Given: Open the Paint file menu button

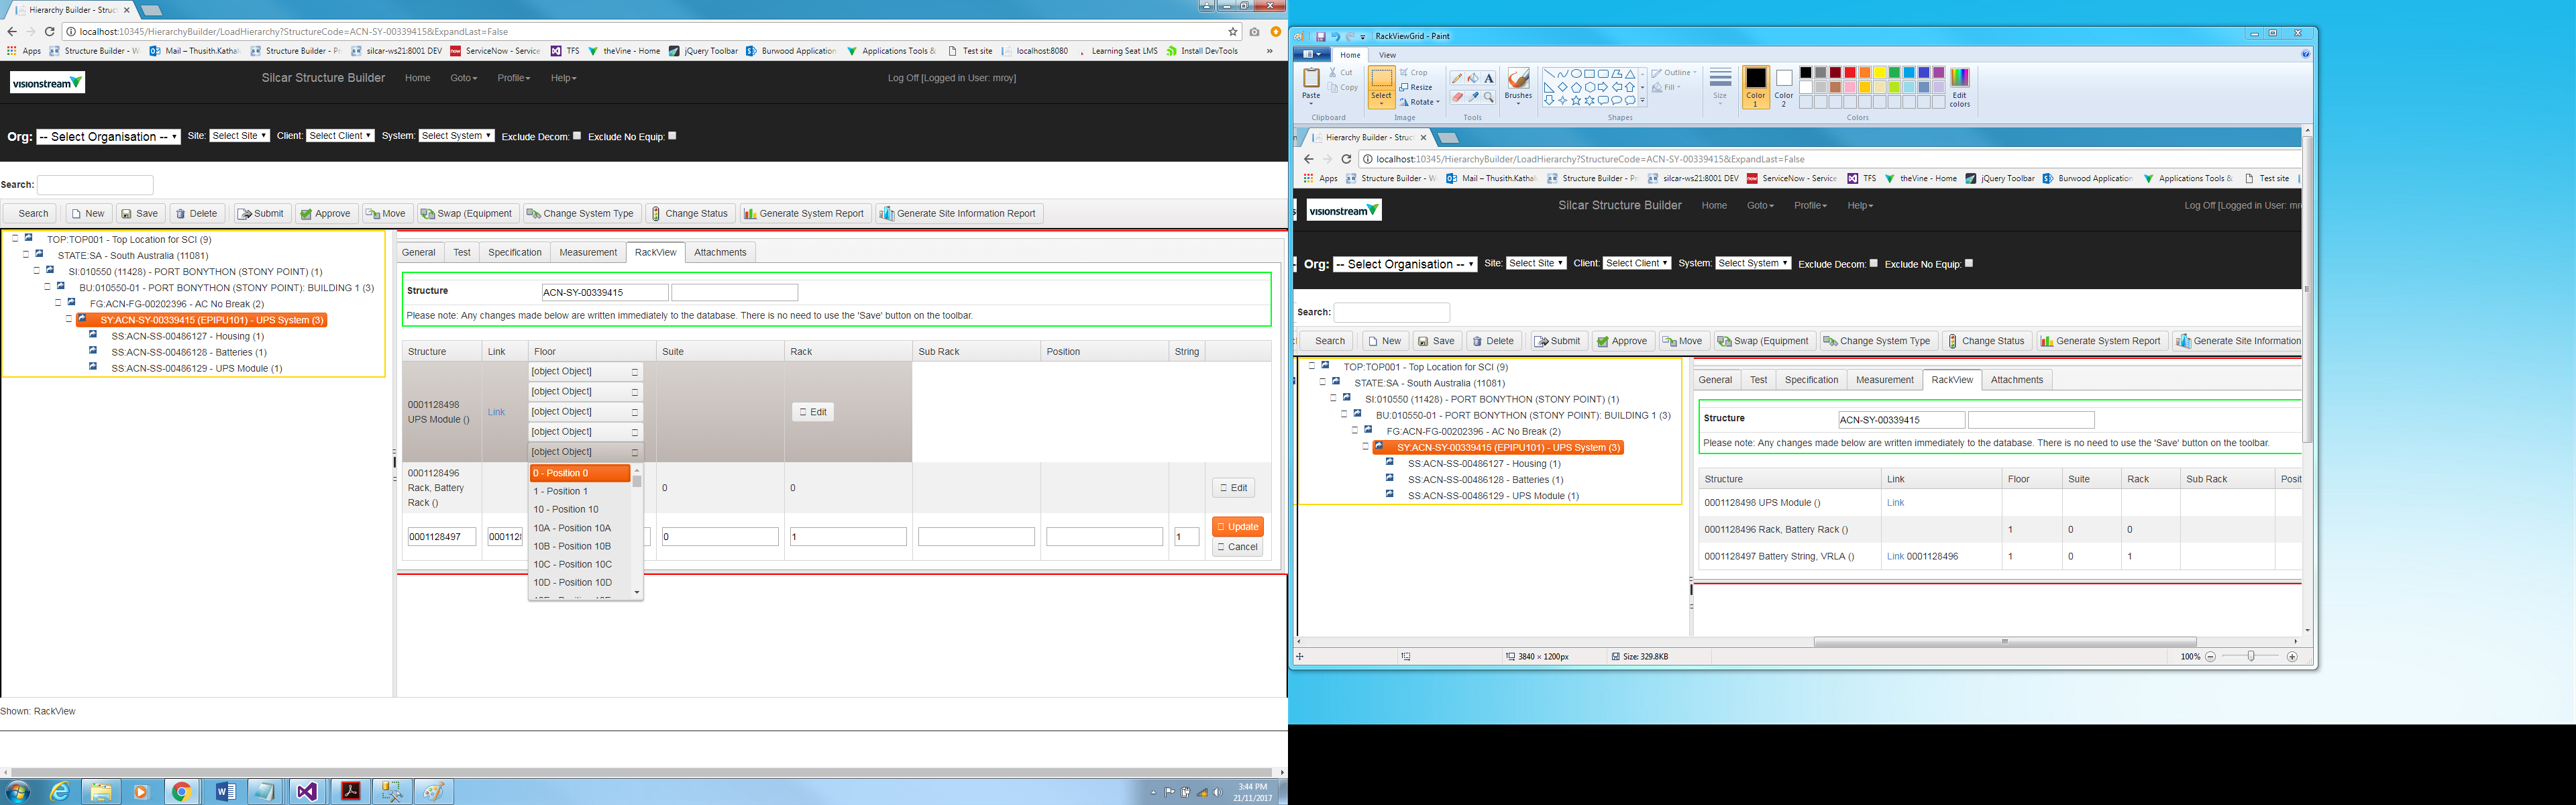Looking at the screenshot, I should (x=1311, y=55).
